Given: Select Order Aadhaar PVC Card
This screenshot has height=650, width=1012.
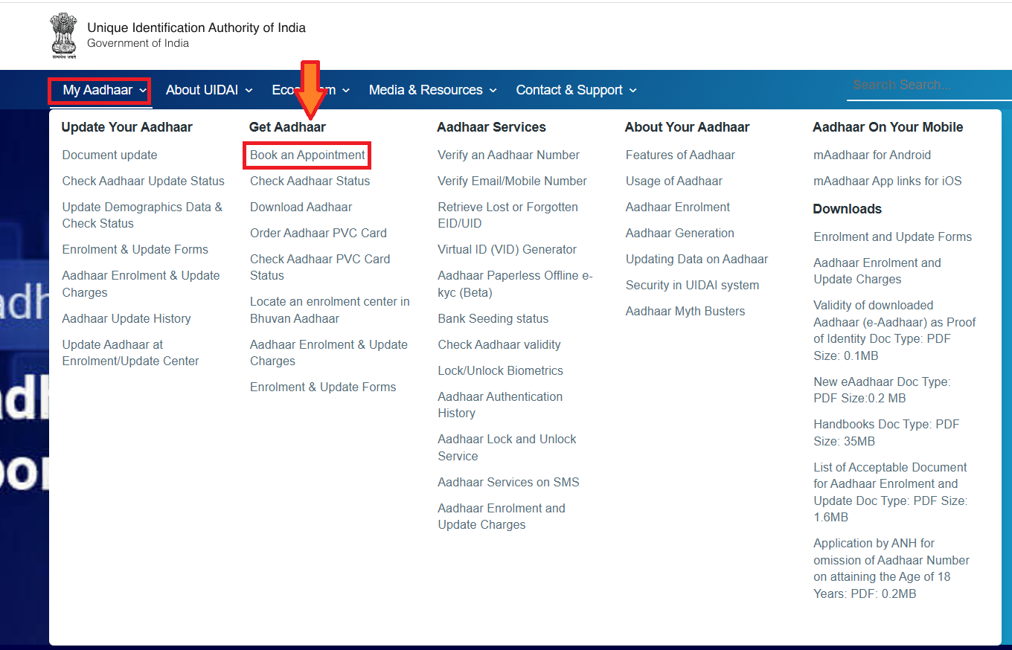Looking at the screenshot, I should 318,234.
